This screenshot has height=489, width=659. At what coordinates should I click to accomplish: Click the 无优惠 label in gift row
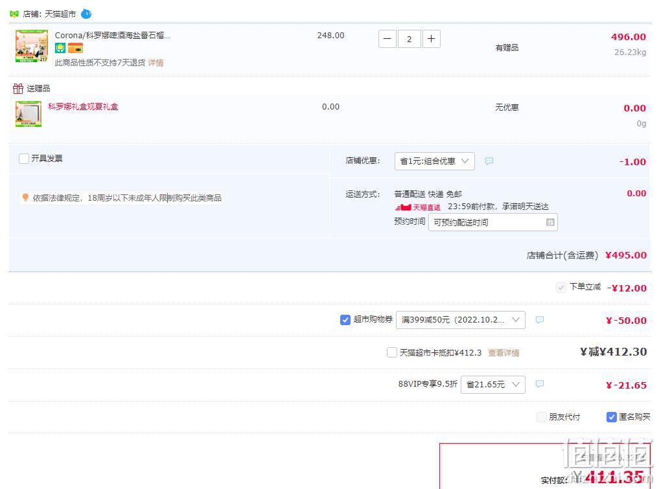point(507,108)
